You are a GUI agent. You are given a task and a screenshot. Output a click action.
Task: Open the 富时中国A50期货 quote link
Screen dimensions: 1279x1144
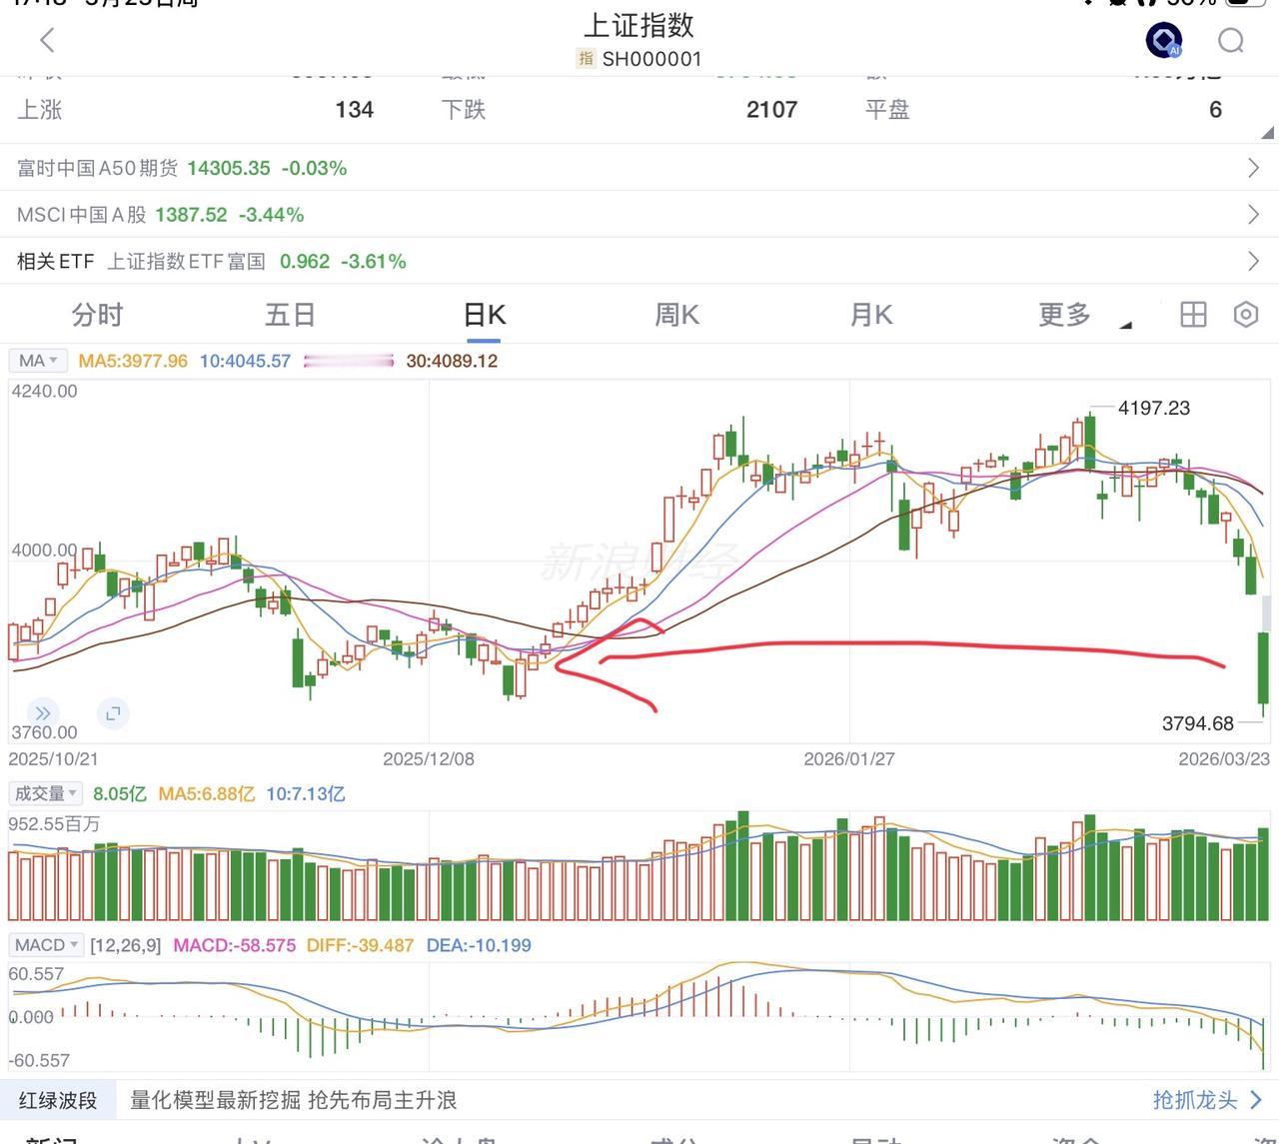(x=97, y=168)
